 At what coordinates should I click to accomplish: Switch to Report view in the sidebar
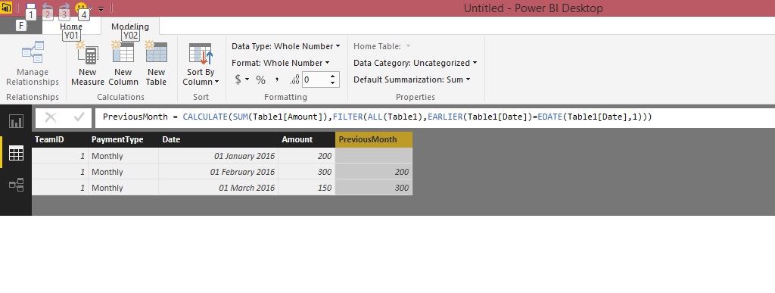pos(17,122)
